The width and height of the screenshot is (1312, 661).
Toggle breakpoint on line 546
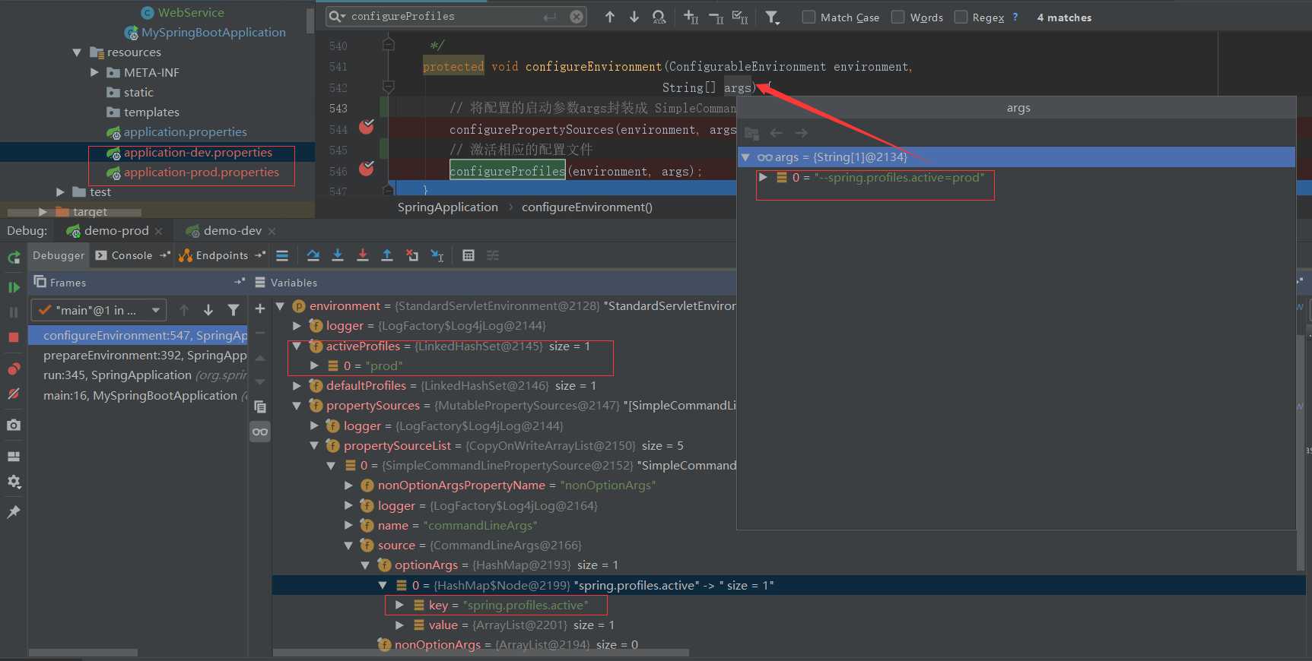tap(367, 169)
